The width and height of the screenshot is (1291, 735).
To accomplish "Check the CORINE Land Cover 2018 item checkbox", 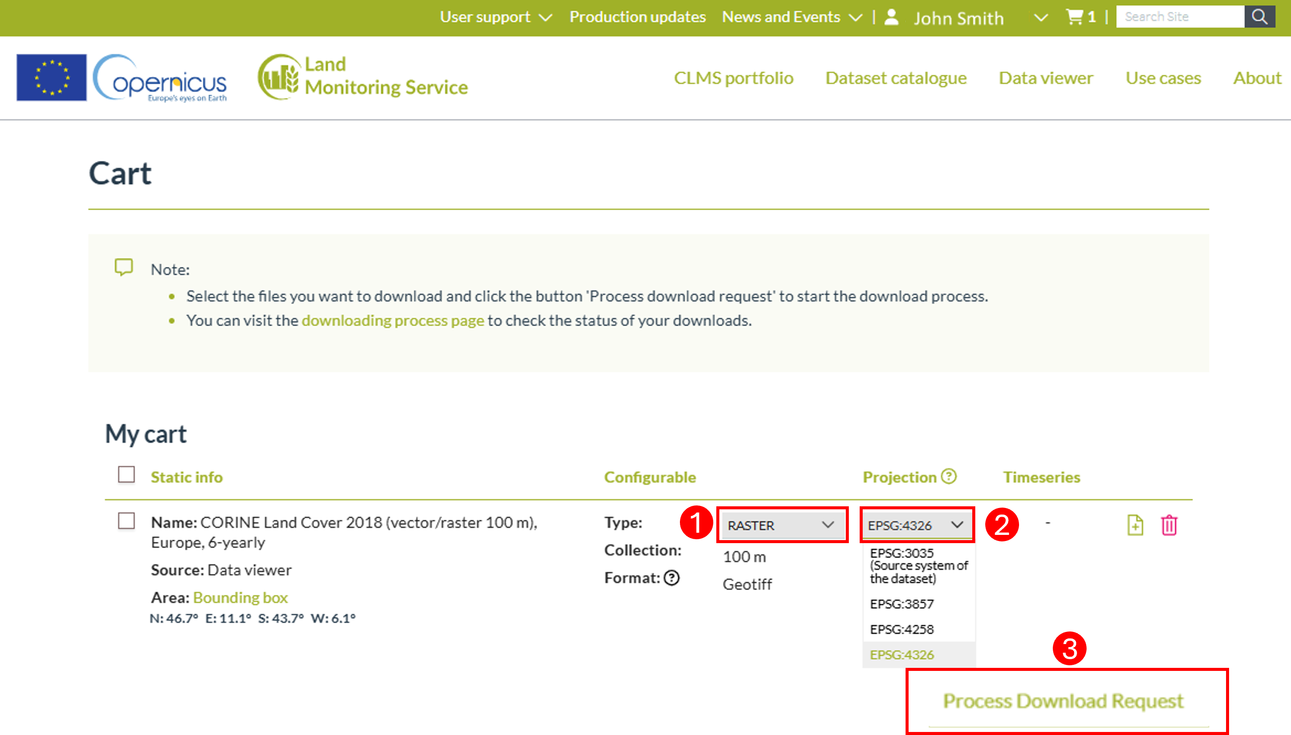I will 126,521.
